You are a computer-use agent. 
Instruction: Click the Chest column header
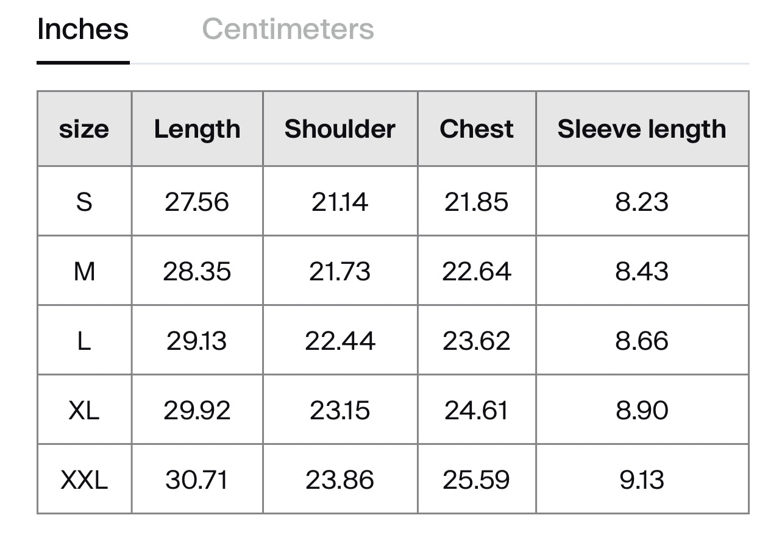477,129
